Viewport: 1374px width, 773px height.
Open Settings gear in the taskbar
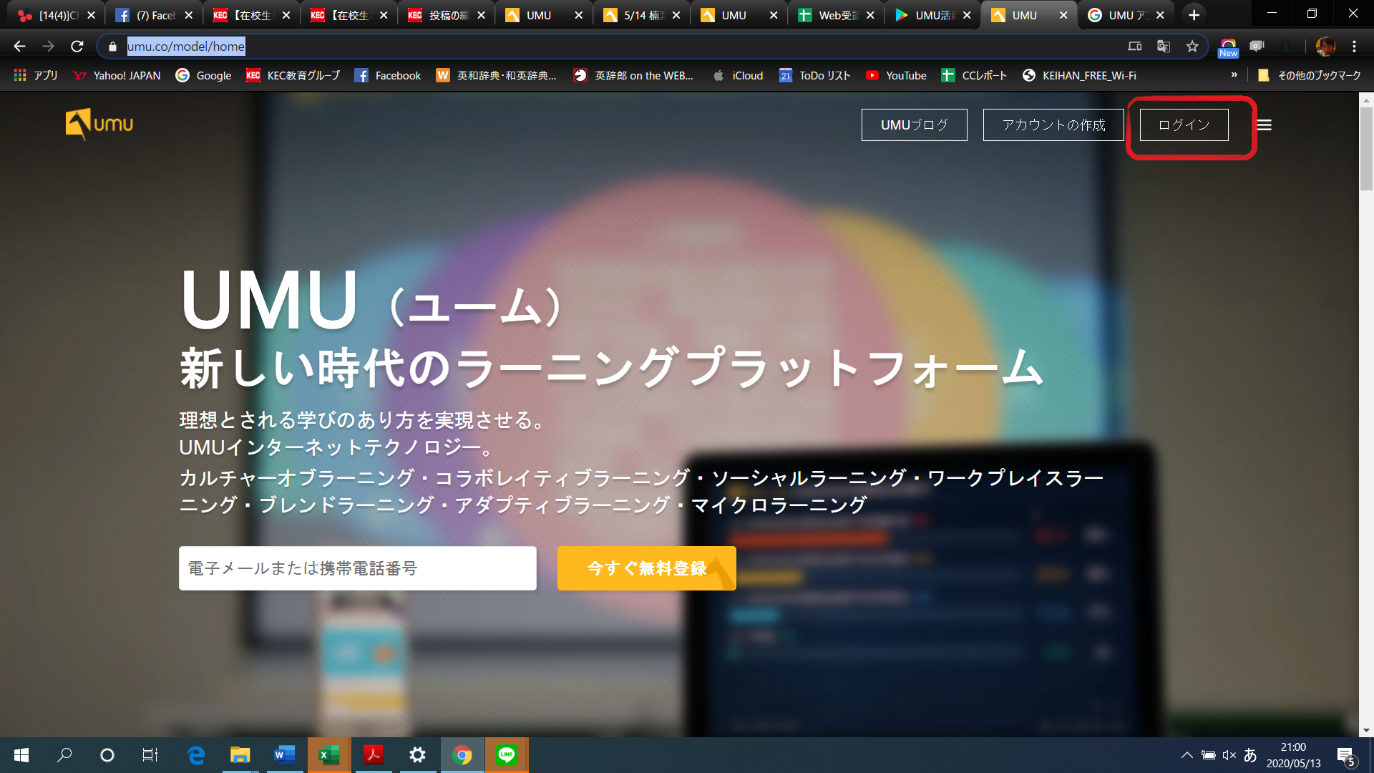417,755
